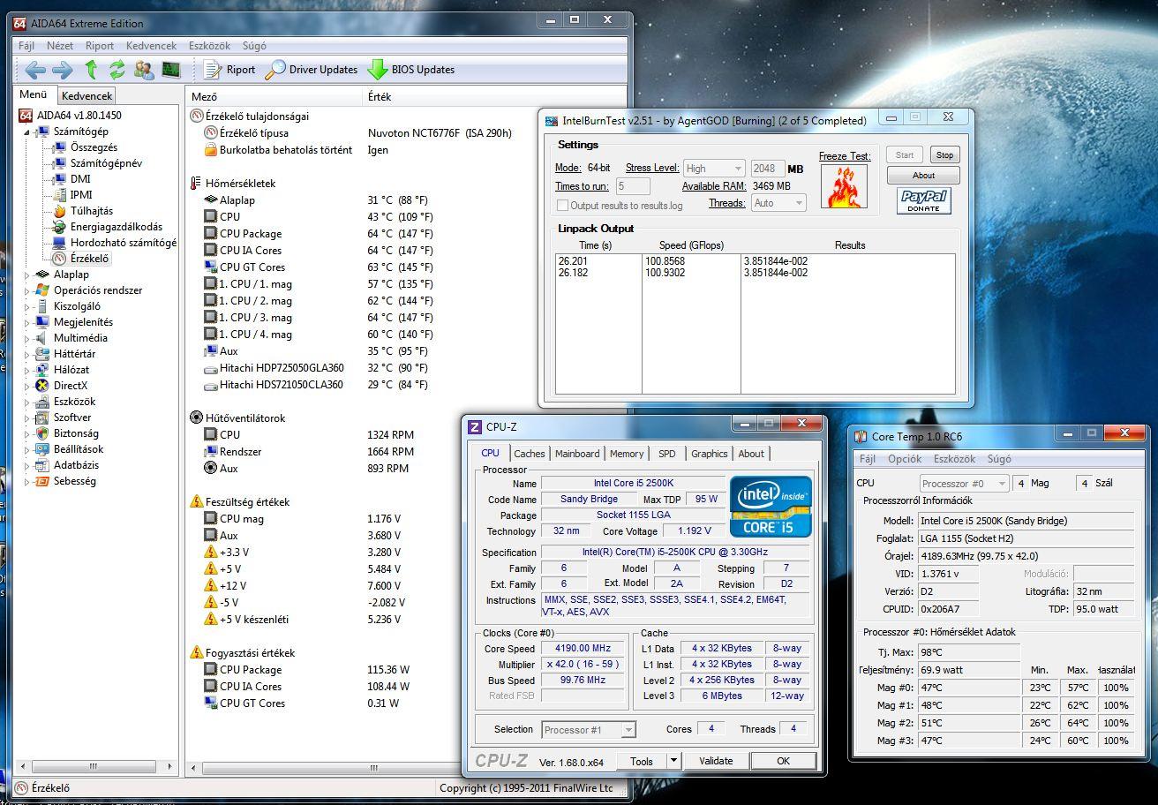Expand the Alaplap tree node

click(26, 275)
